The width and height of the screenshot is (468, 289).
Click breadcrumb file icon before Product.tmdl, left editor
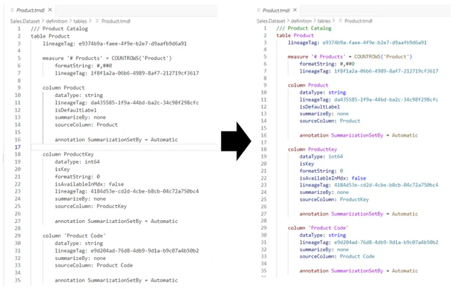(97, 21)
